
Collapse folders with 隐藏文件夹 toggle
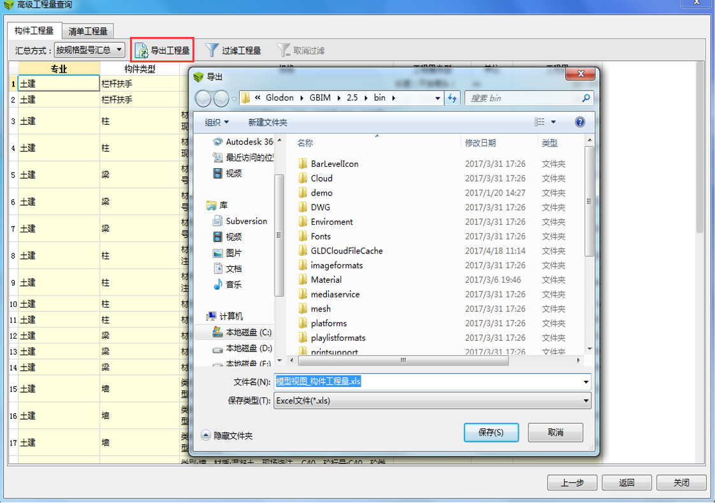click(227, 436)
